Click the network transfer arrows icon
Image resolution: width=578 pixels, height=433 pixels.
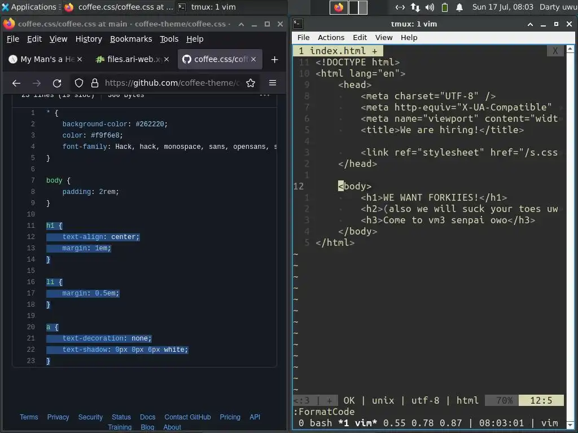pos(415,7)
